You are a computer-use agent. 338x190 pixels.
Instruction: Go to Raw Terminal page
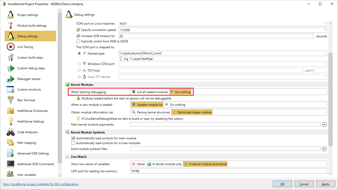point(30,100)
